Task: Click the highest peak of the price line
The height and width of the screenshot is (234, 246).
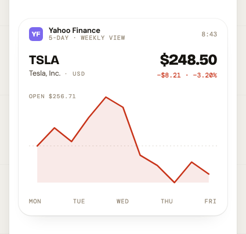Action: tap(106, 97)
